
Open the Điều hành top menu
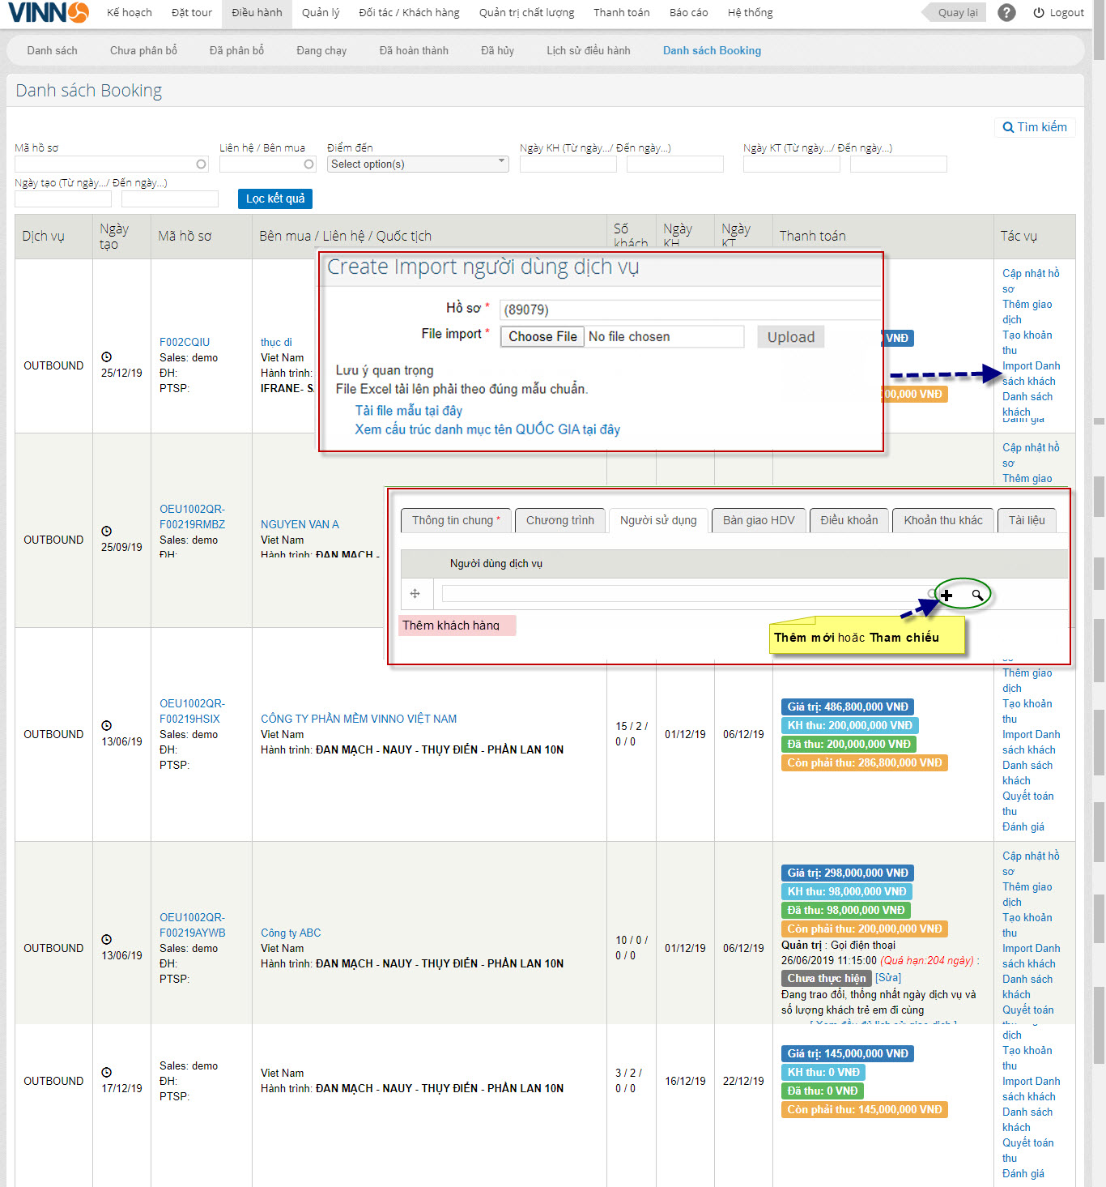coord(257,13)
